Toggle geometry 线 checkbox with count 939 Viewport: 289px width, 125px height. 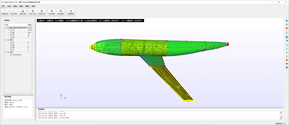click(x=11, y=33)
